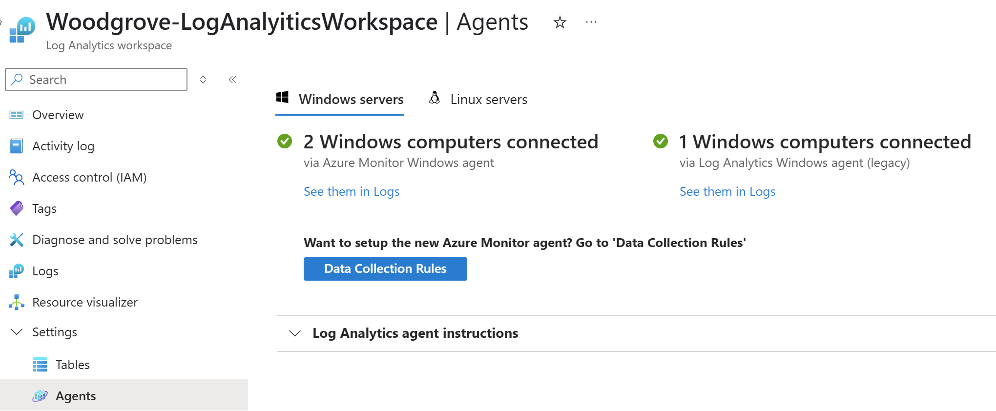Switch to Windows servers tab
This screenshot has height=411, width=996.
tap(340, 99)
